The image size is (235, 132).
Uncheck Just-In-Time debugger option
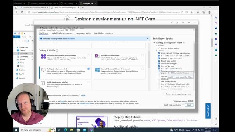click(159, 63)
